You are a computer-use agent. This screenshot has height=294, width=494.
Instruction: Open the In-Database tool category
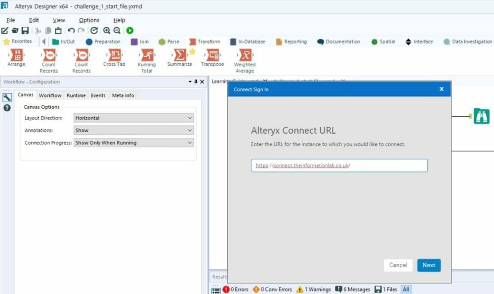[247, 42]
